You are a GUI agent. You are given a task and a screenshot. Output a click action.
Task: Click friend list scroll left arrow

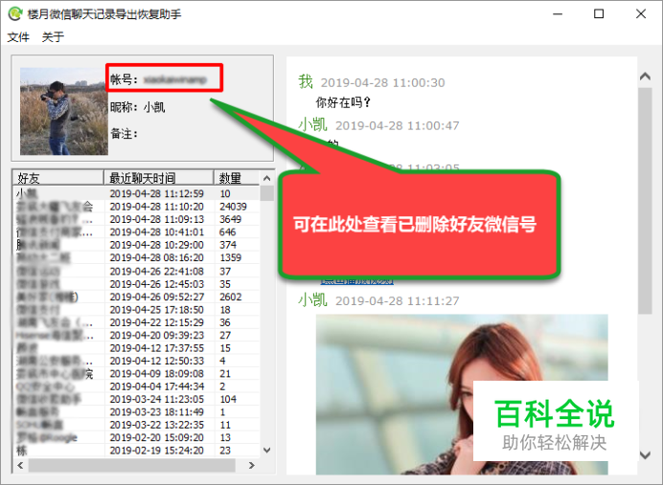point(20,465)
